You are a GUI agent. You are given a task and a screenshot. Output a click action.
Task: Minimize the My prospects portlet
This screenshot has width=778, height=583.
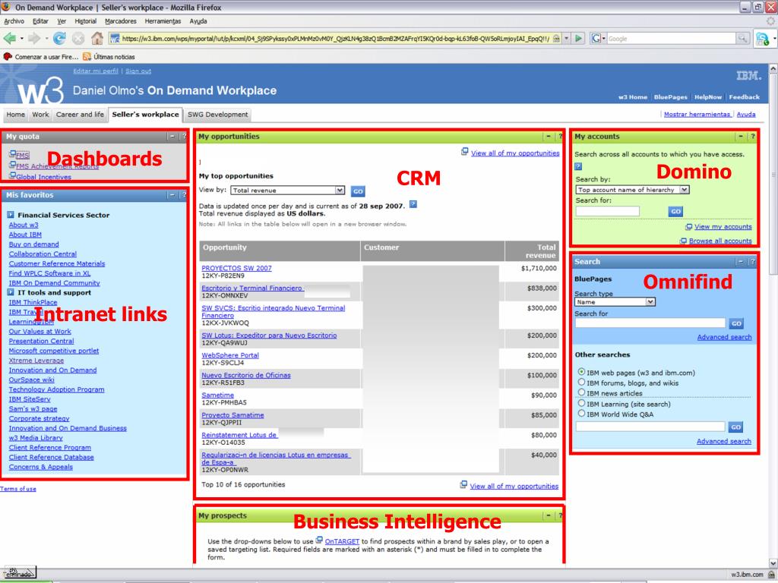[549, 515]
